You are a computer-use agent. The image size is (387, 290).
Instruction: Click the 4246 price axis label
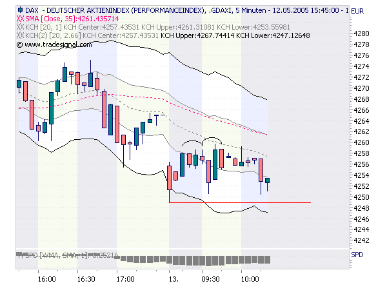coord(361,219)
